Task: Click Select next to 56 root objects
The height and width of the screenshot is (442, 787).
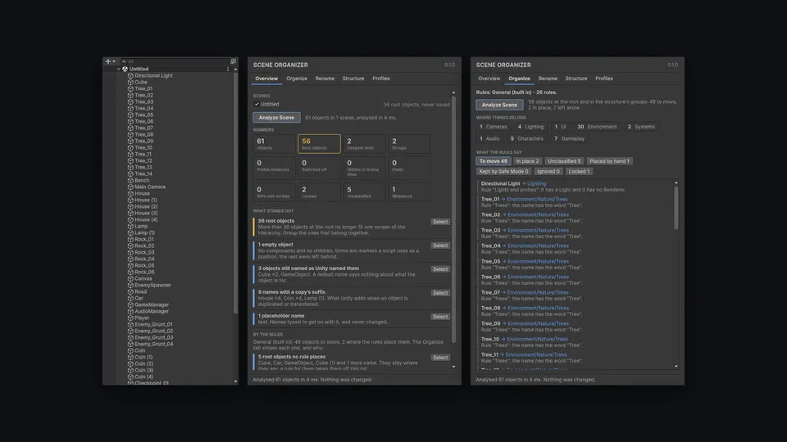Action: 440,222
